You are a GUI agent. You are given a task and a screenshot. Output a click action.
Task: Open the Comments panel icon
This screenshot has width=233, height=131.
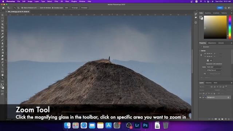196,17
